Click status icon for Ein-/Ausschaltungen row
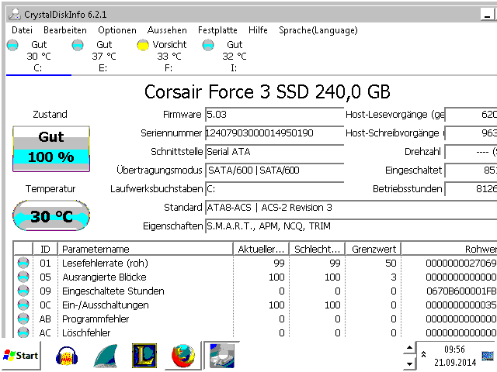The height and width of the screenshot is (372, 497). [23, 305]
